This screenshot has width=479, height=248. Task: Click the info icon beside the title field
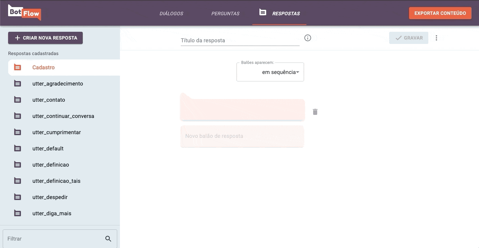(307, 38)
